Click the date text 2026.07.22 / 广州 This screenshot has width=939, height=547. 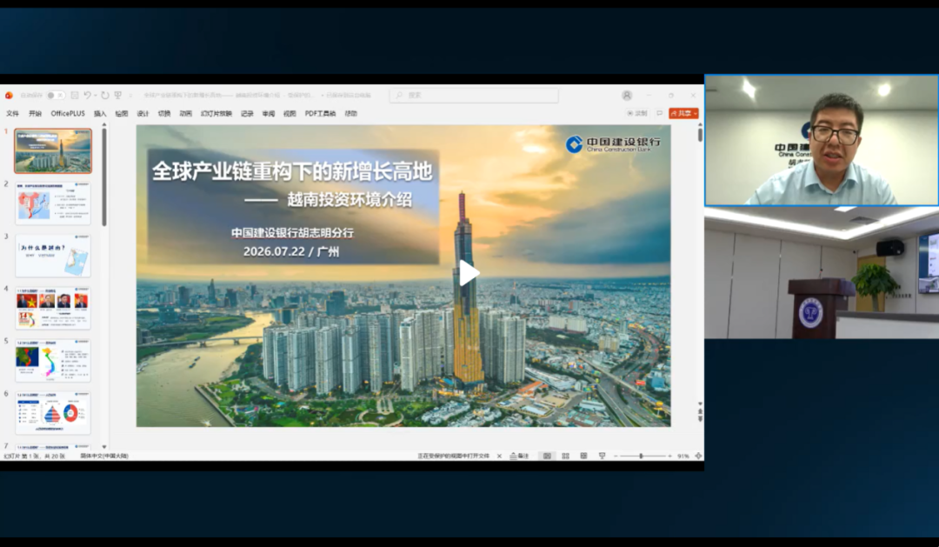291,251
